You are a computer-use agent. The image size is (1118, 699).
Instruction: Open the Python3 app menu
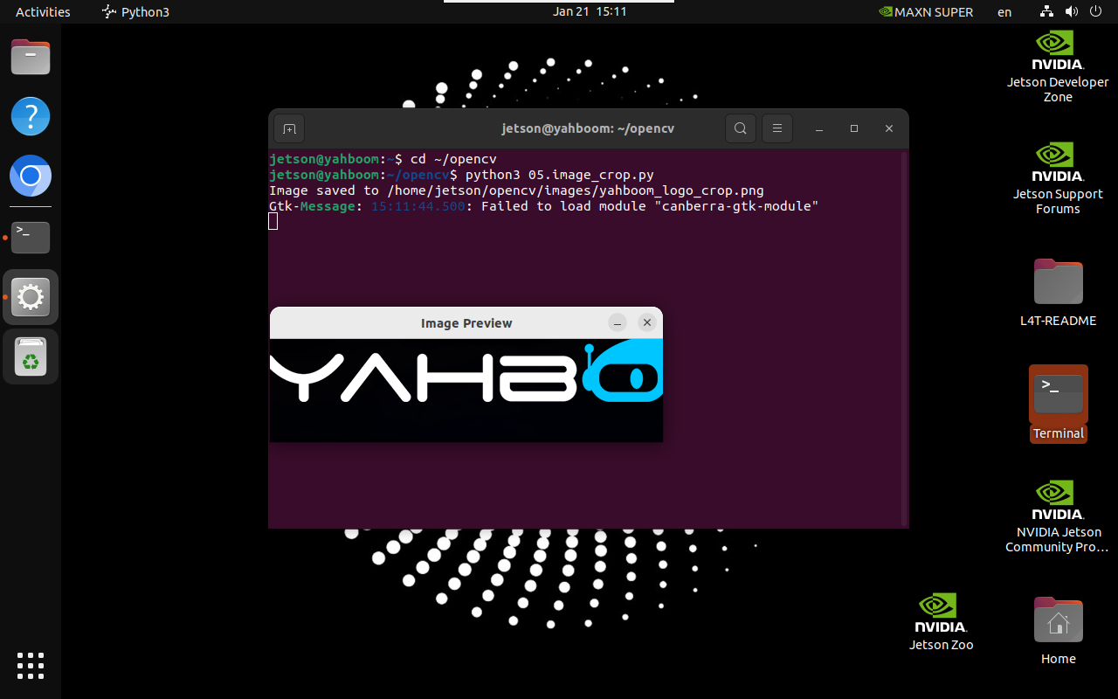pyautogui.click(x=135, y=12)
